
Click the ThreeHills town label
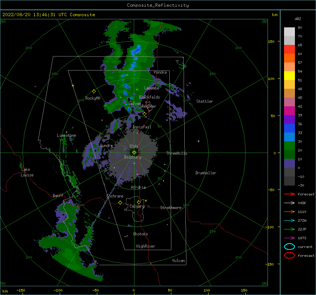177,153
